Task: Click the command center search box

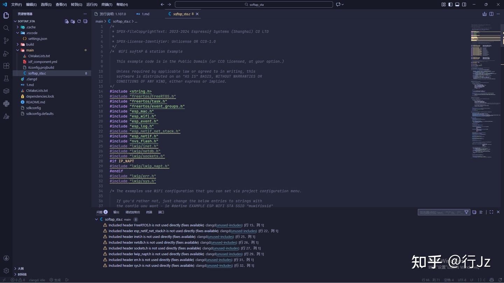Action: pyautogui.click(x=254, y=5)
